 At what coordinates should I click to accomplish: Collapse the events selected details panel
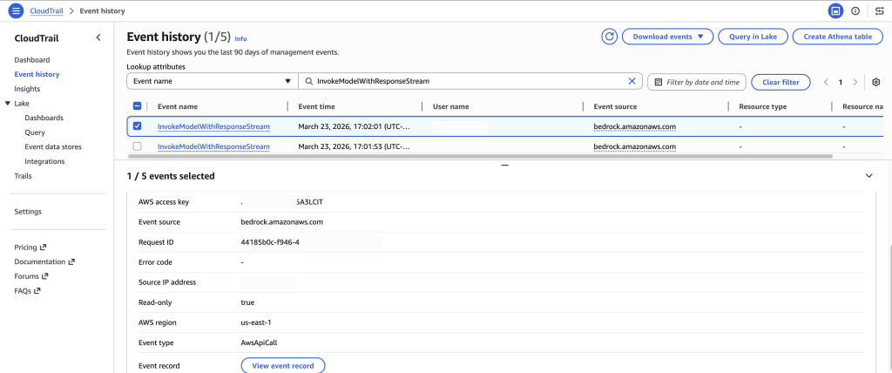(868, 176)
